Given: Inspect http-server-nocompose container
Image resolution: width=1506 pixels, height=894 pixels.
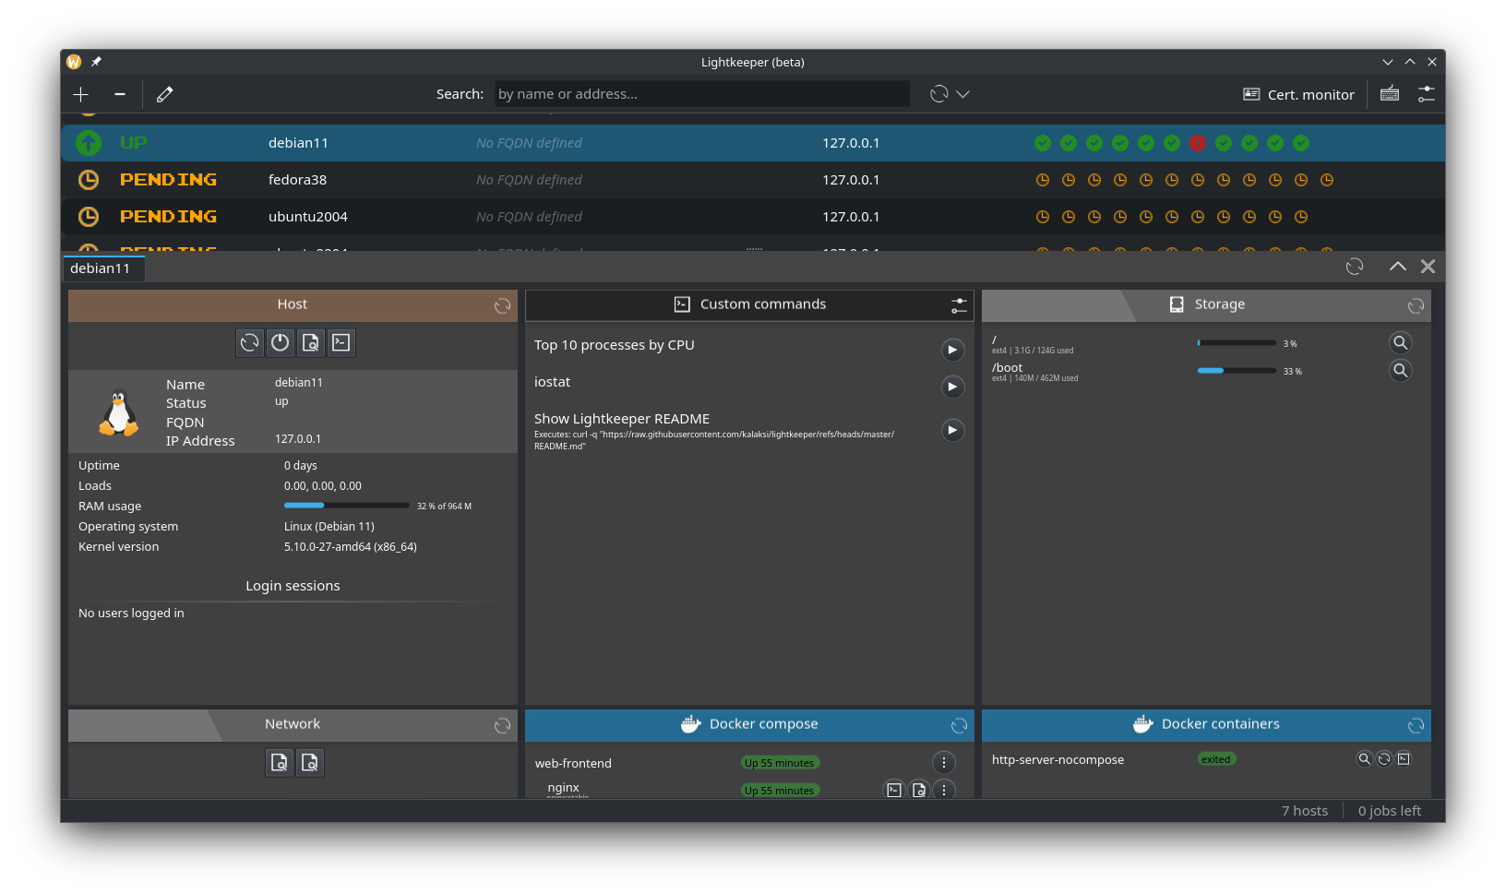Looking at the screenshot, I should [1364, 759].
